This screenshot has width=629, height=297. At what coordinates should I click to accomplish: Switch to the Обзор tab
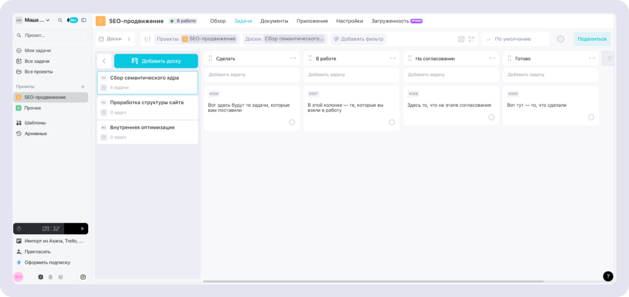point(218,21)
